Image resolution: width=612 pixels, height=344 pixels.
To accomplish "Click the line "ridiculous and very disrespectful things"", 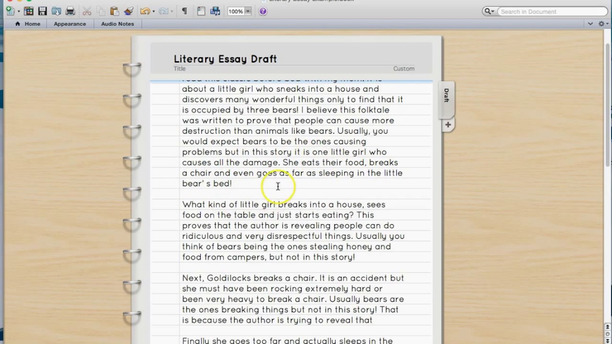I will pyautogui.click(x=293, y=236).
